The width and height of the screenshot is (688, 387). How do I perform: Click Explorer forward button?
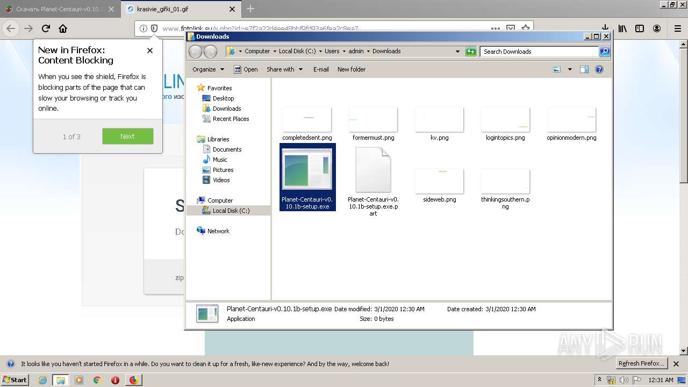coord(211,52)
